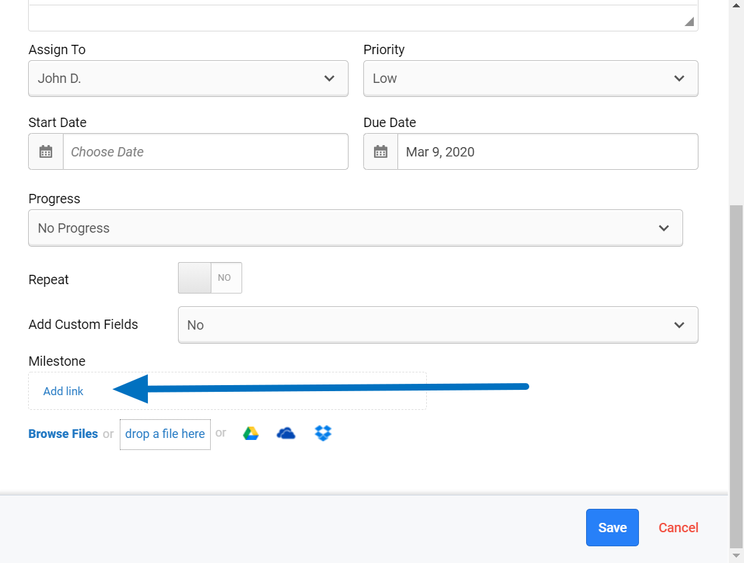Click the drop a file here zone

tap(165, 434)
